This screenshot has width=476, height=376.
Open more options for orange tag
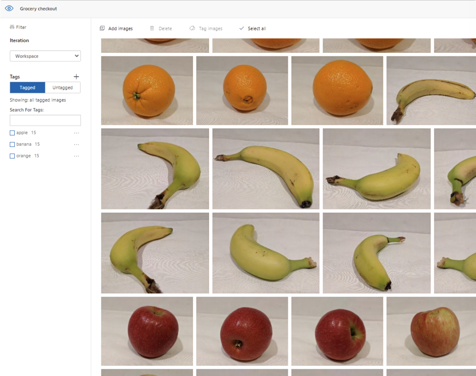[77, 156]
